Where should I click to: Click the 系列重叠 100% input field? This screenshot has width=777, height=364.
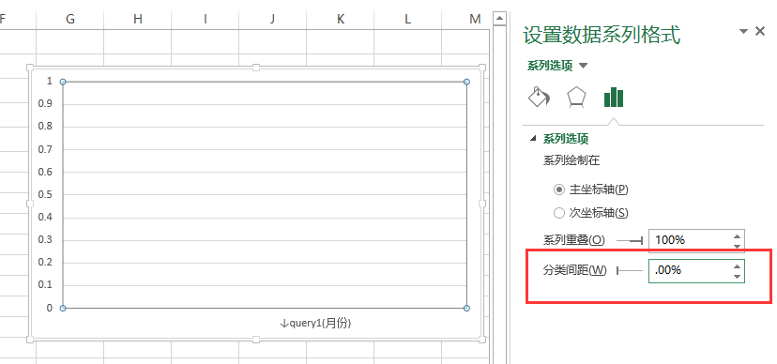pos(691,241)
